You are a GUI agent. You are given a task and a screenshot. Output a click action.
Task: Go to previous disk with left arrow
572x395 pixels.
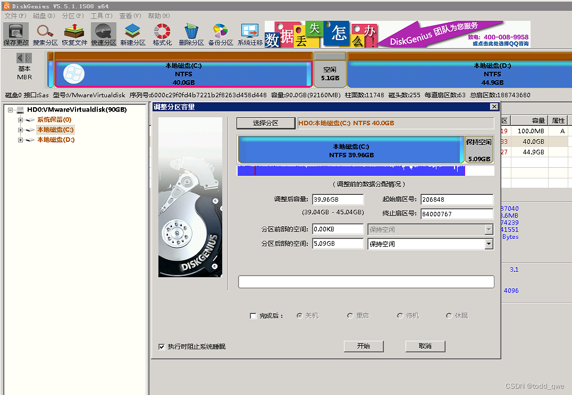tap(20, 57)
